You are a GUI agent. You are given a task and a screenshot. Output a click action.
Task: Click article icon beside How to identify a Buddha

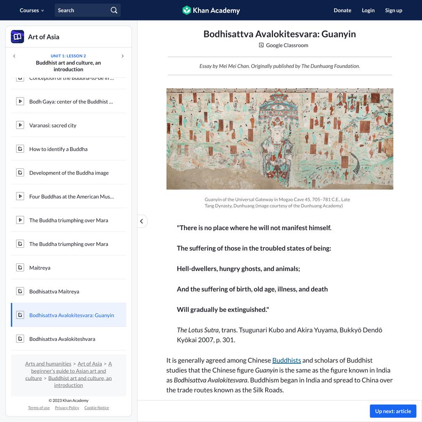(x=20, y=149)
